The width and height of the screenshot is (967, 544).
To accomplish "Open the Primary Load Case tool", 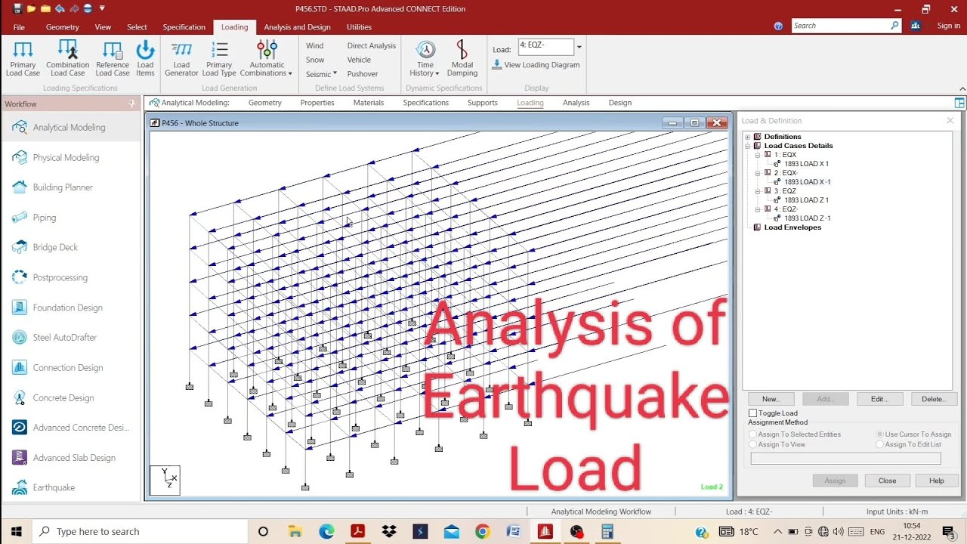I will point(23,58).
